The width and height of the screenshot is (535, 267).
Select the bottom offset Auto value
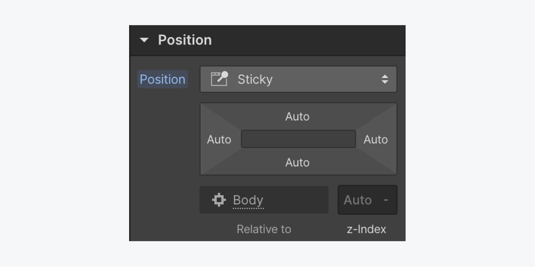coord(297,163)
